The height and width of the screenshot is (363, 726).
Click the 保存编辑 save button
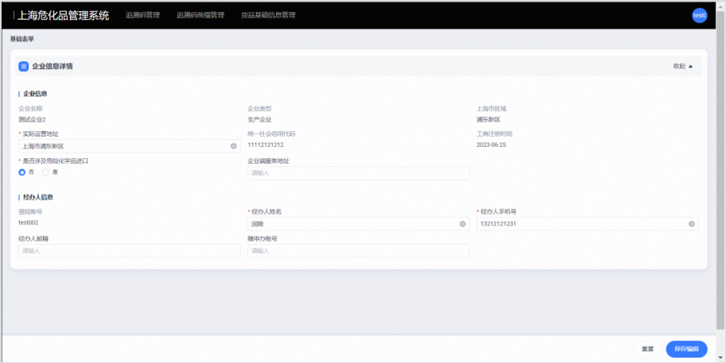click(685, 349)
